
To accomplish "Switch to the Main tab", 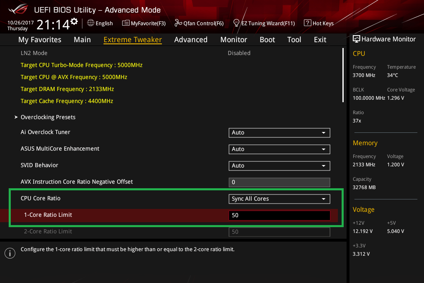I will click(x=82, y=40).
